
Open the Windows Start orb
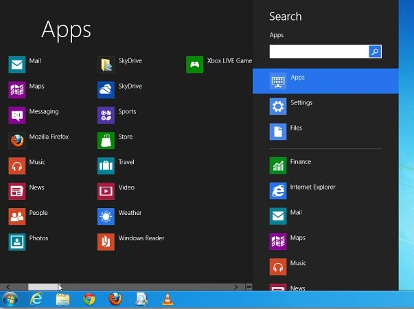(10, 299)
